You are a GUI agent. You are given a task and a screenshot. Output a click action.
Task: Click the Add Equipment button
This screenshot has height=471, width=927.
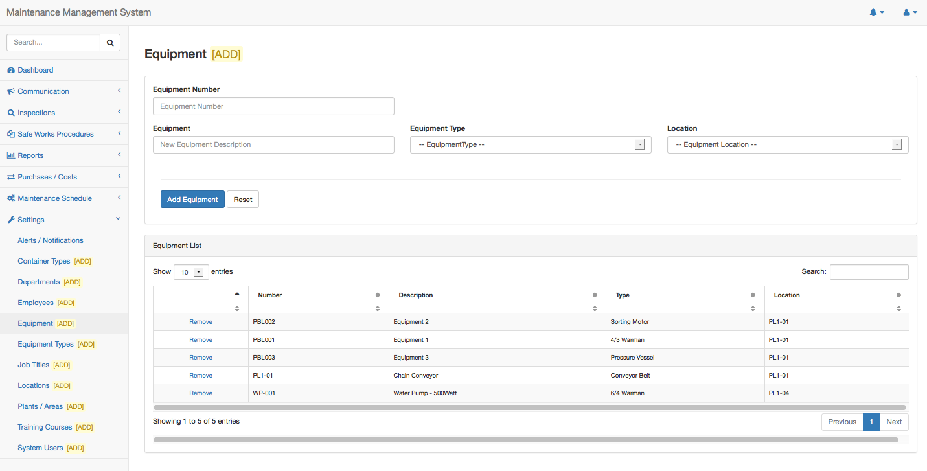click(x=192, y=200)
